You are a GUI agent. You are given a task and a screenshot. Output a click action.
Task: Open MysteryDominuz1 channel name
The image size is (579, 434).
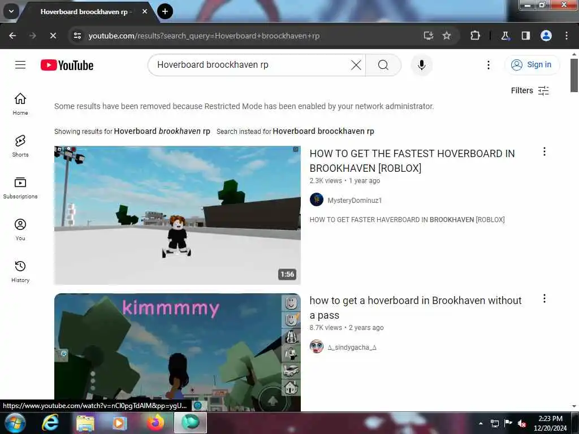click(355, 201)
